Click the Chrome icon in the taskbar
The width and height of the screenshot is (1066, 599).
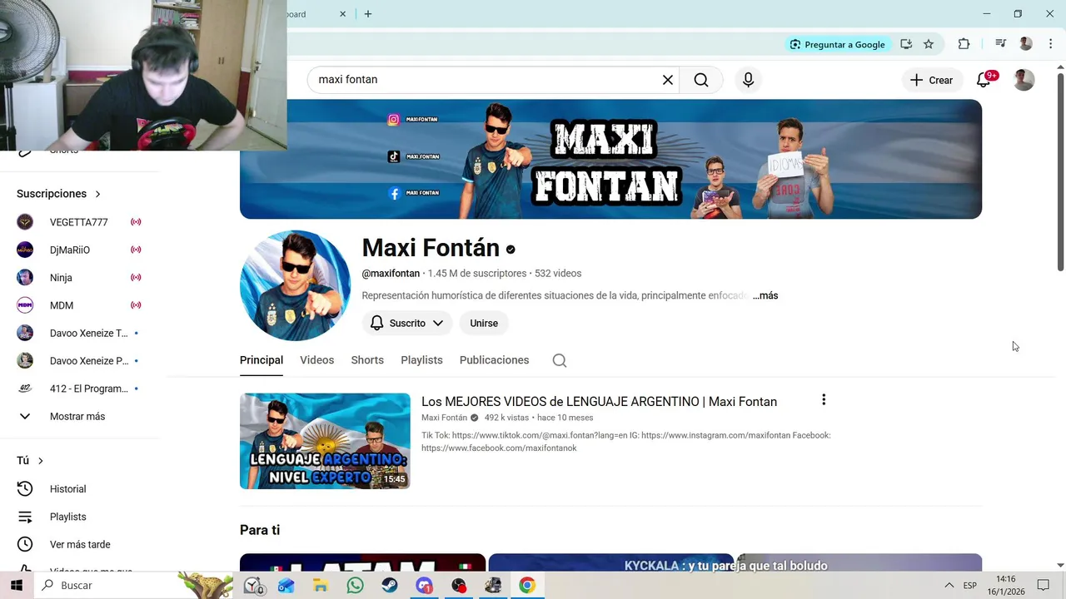point(527,586)
